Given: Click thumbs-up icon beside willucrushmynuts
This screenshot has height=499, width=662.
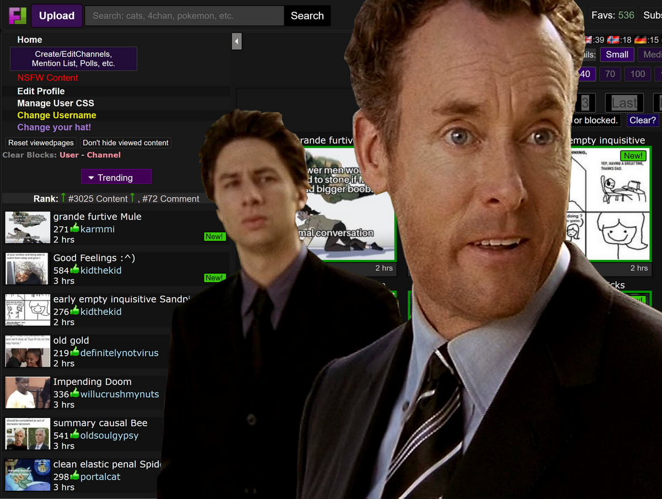Looking at the screenshot, I should [x=74, y=394].
